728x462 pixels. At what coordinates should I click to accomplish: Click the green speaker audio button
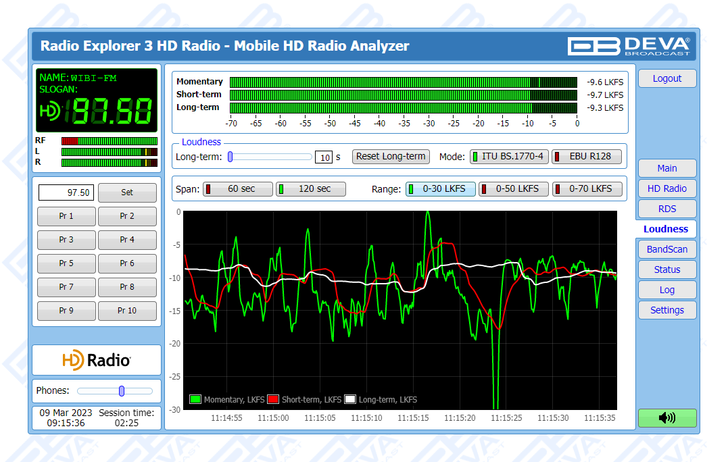coord(666,417)
